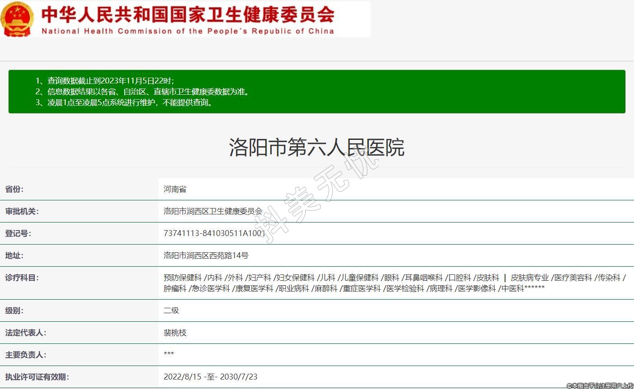Click the 省份 row label
634x389 pixels.
tap(14, 189)
